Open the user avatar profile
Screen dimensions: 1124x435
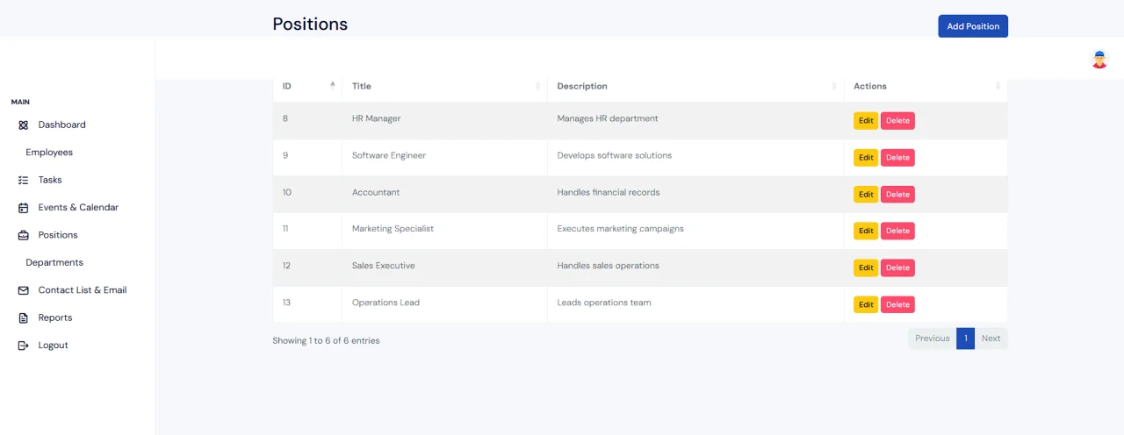[1099, 59]
